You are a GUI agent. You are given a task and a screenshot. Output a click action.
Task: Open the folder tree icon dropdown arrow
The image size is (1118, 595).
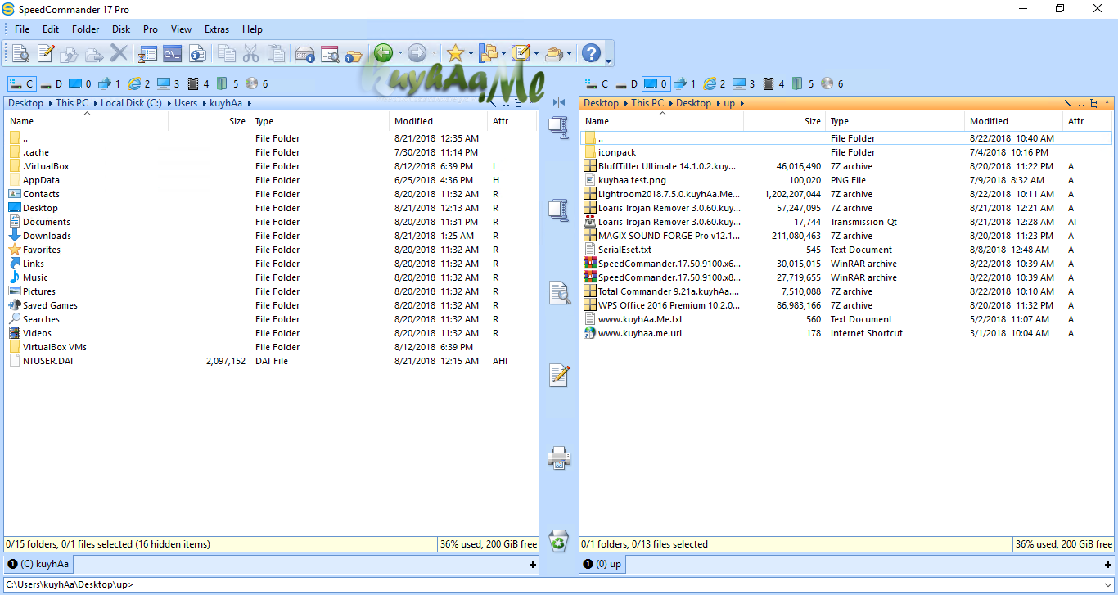[504, 54]
